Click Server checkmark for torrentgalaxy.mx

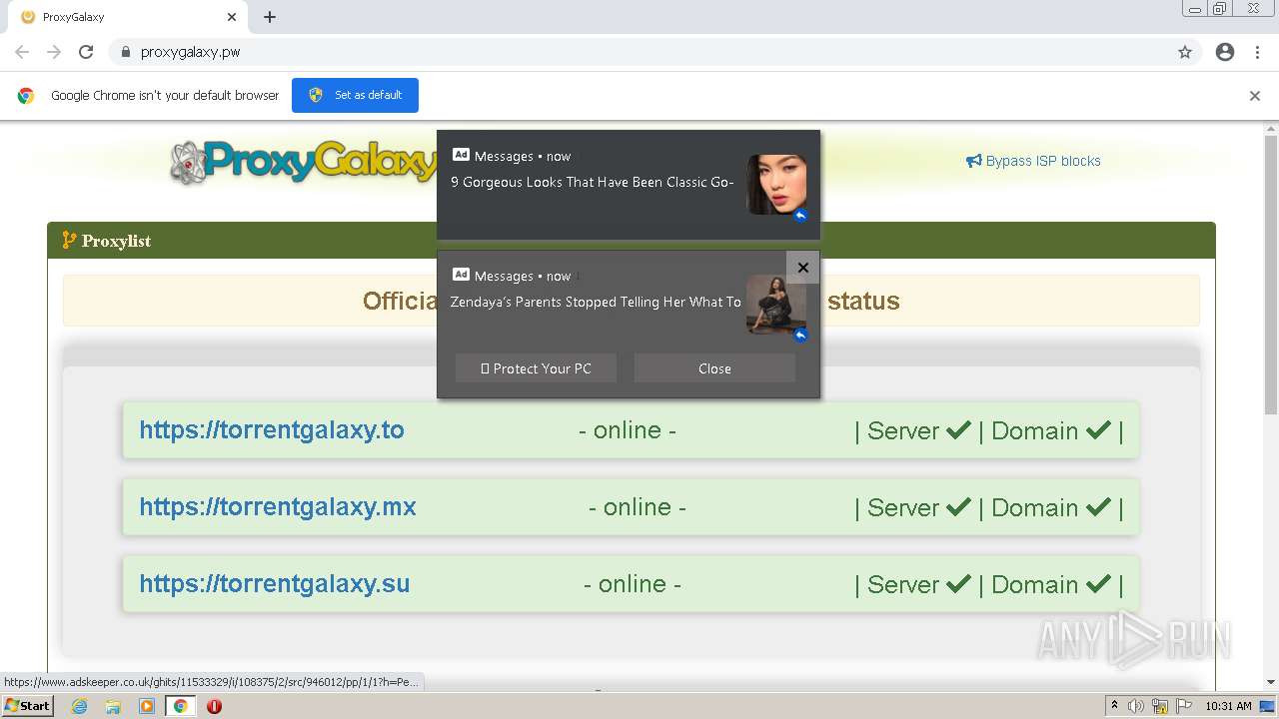958,507
